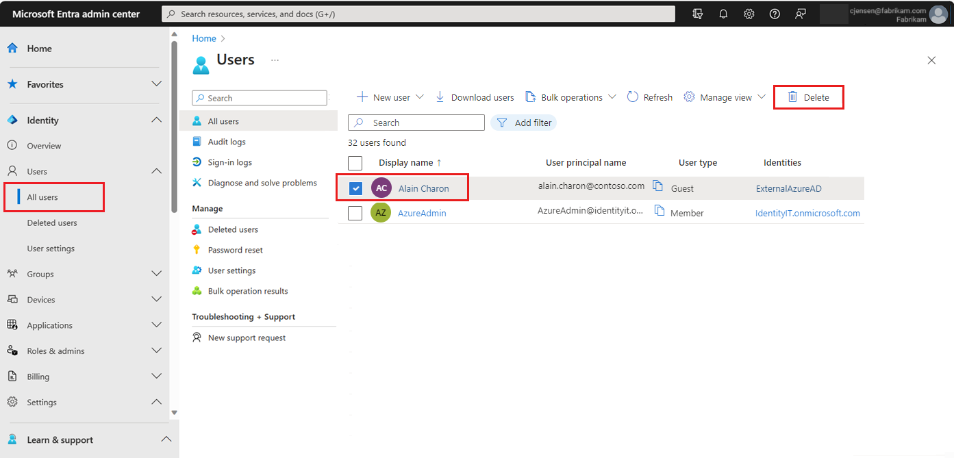The width and height of the screenshot is (954, 458).
Task: Click the user search input field
Action: coord(416,122)
